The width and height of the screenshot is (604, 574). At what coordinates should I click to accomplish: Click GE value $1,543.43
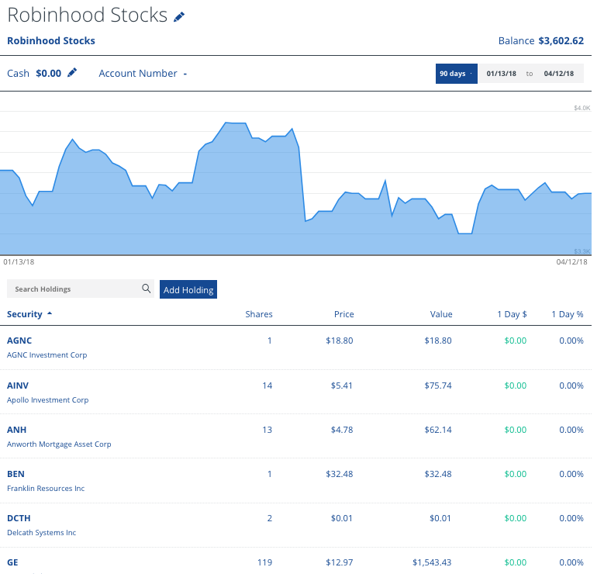[432, 562]
